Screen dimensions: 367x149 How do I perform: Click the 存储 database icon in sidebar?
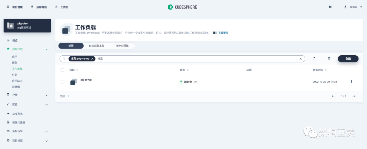[8, 95]
